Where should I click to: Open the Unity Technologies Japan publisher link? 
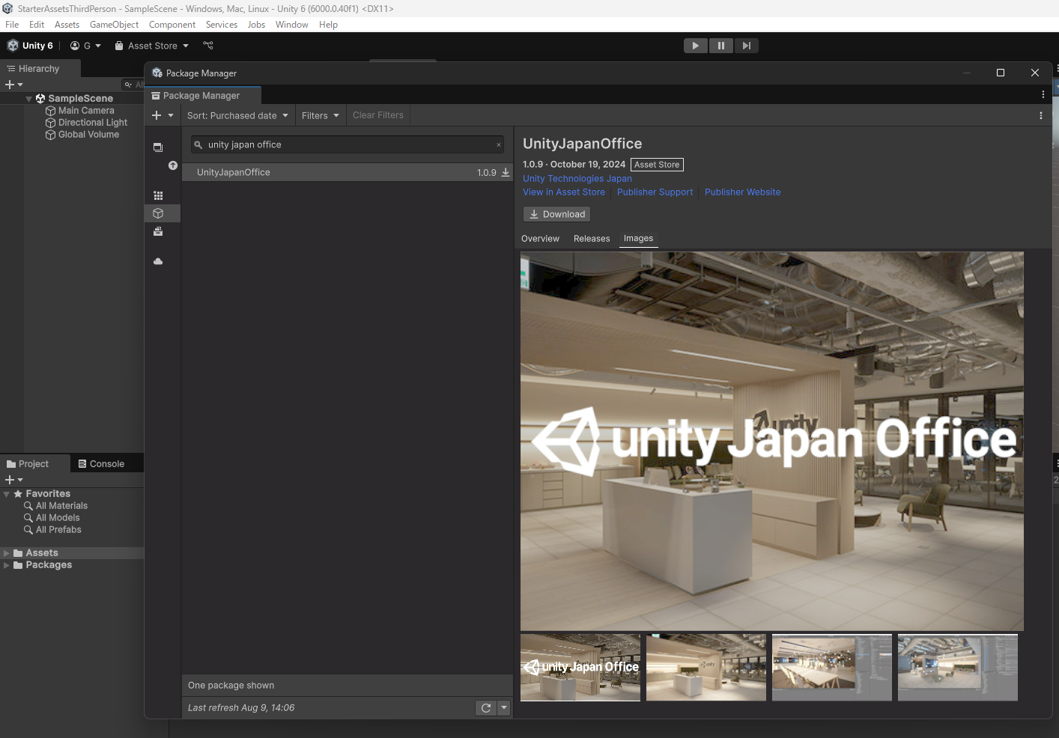click(577, 179)
